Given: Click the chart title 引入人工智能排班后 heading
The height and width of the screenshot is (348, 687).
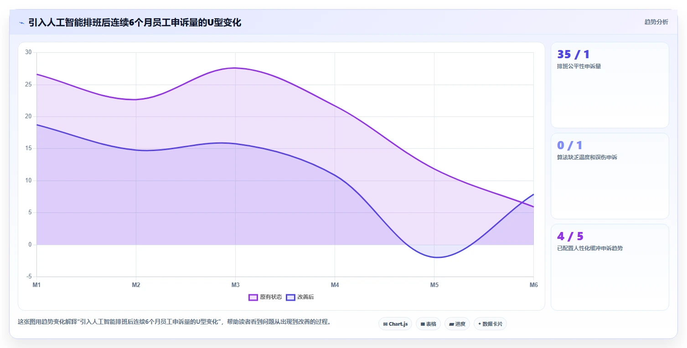Looking at the screenshot, I should click(x=134, y=22).
